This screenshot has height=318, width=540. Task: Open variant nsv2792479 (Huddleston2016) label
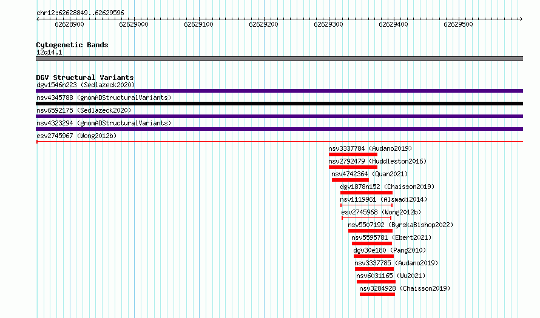coord(377,161)
